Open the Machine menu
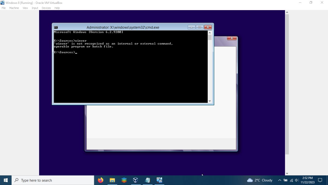The width and height of the screenshot is (328, 185). click(14, 8)
